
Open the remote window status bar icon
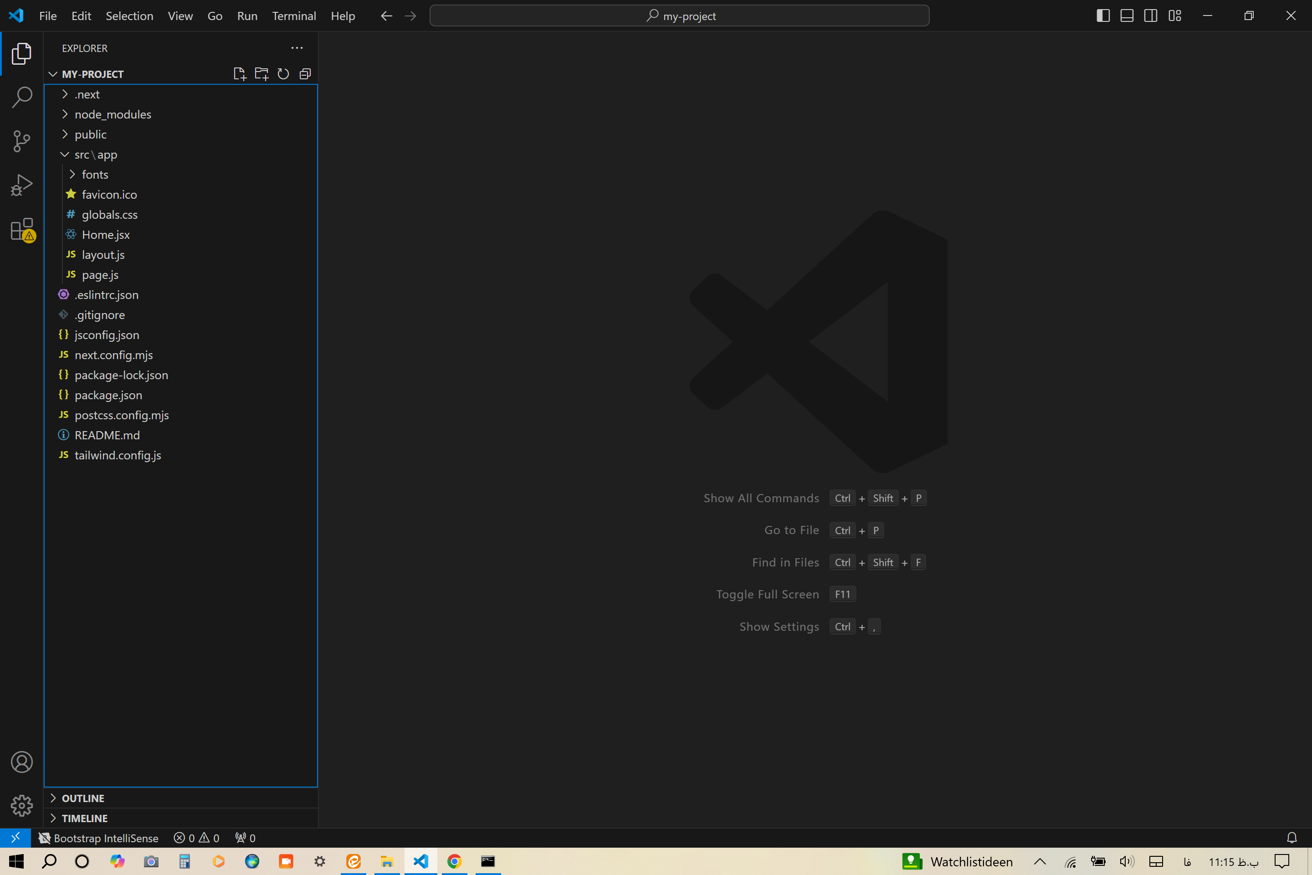coord(15,838)
